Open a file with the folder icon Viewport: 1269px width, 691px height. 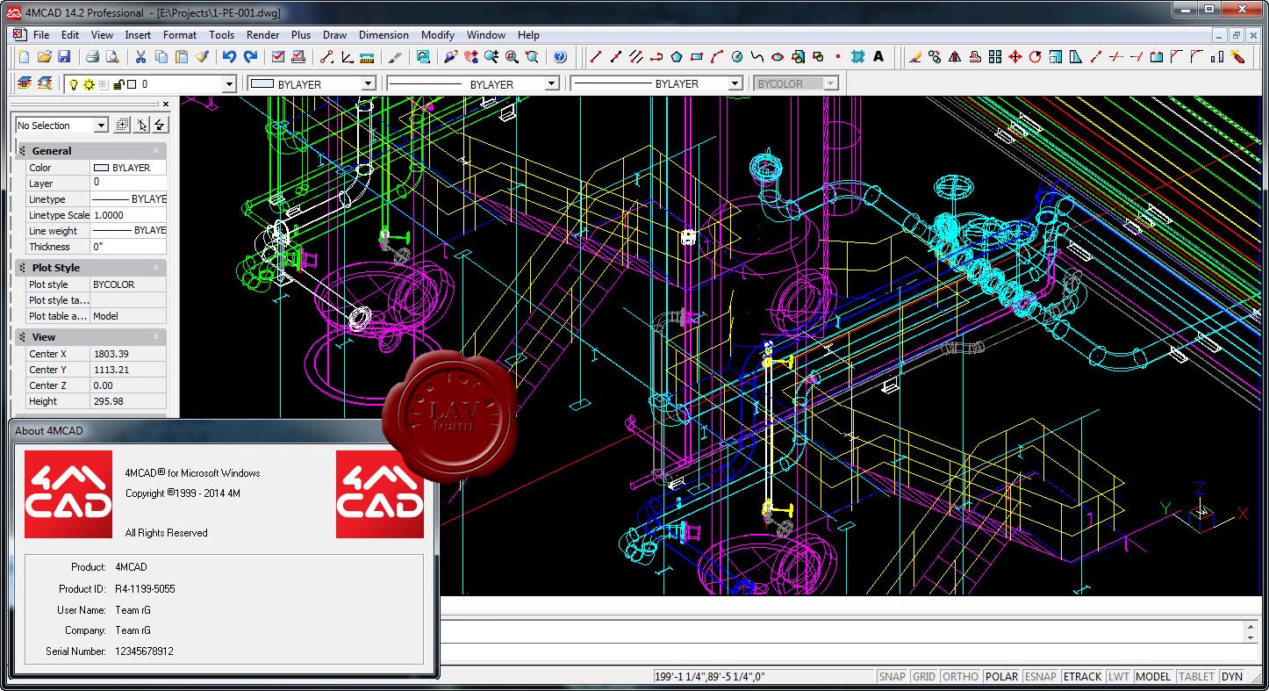coord(44,57)
